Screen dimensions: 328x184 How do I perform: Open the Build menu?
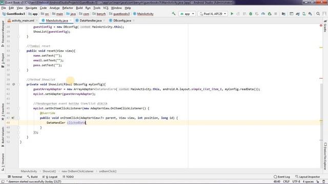[x=79, y=8]
